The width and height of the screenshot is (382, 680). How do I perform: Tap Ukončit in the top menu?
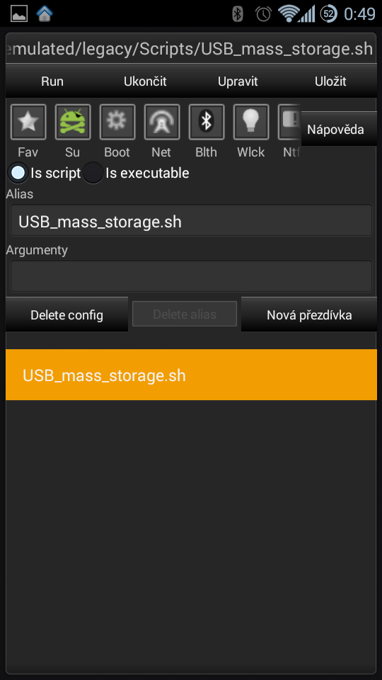coord(145,81)
